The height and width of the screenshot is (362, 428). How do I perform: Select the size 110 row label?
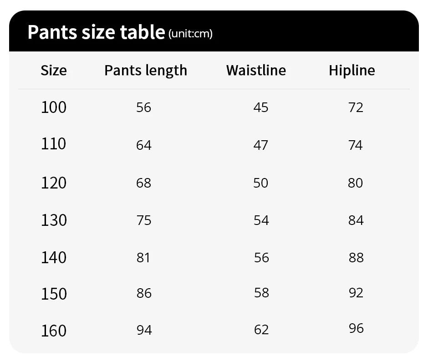[x=54, y=144]
